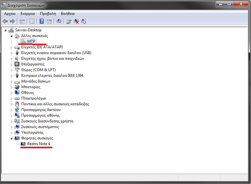Open the Προβολή menu
The image size is (251, 184).
click(x=48, y=14)
